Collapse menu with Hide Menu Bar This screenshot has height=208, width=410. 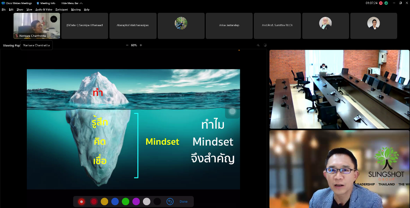[72, 3]
